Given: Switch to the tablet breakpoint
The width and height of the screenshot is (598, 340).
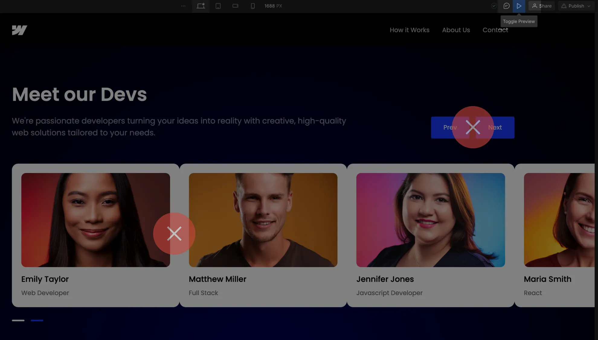Looking at the screenshot, I should click(x=218, y=6).
